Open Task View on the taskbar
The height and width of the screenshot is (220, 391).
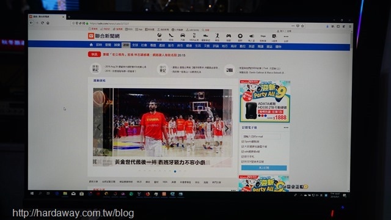[x=48, y=193]
